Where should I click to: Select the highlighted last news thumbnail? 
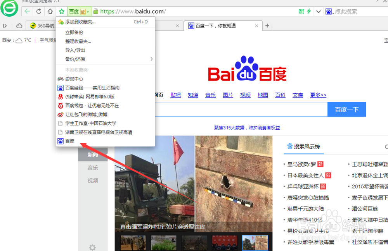click(x=255, y=243)
